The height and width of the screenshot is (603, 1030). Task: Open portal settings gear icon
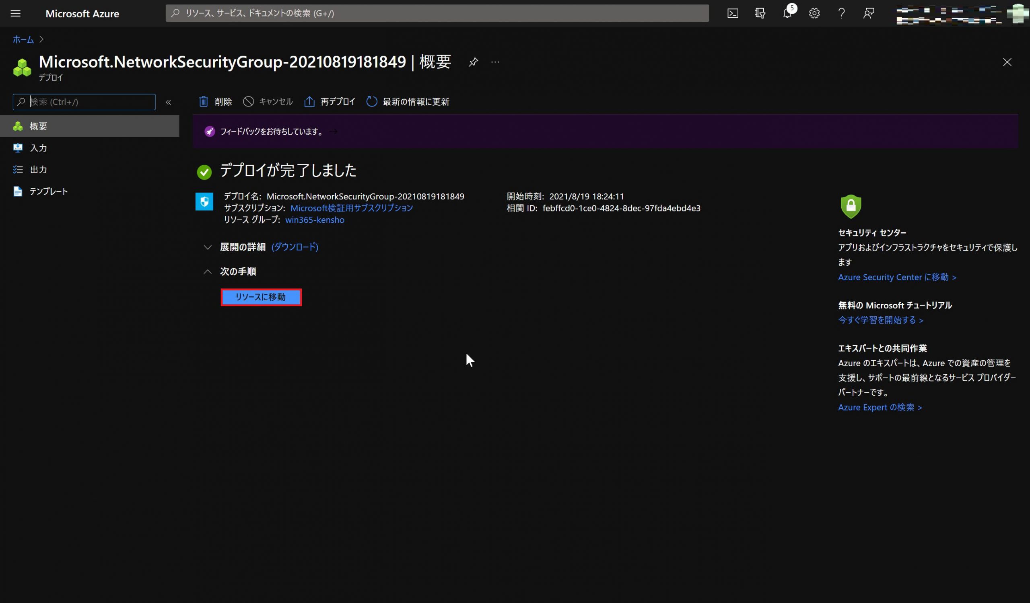(814, 14)
